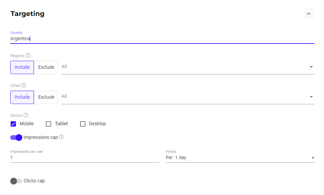Open the Cities All dropdown
Viewport: 324px width, 195px height.
(x=311, y=97)
